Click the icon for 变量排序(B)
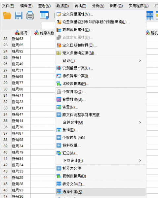158x198 pixels. point(59,100)
